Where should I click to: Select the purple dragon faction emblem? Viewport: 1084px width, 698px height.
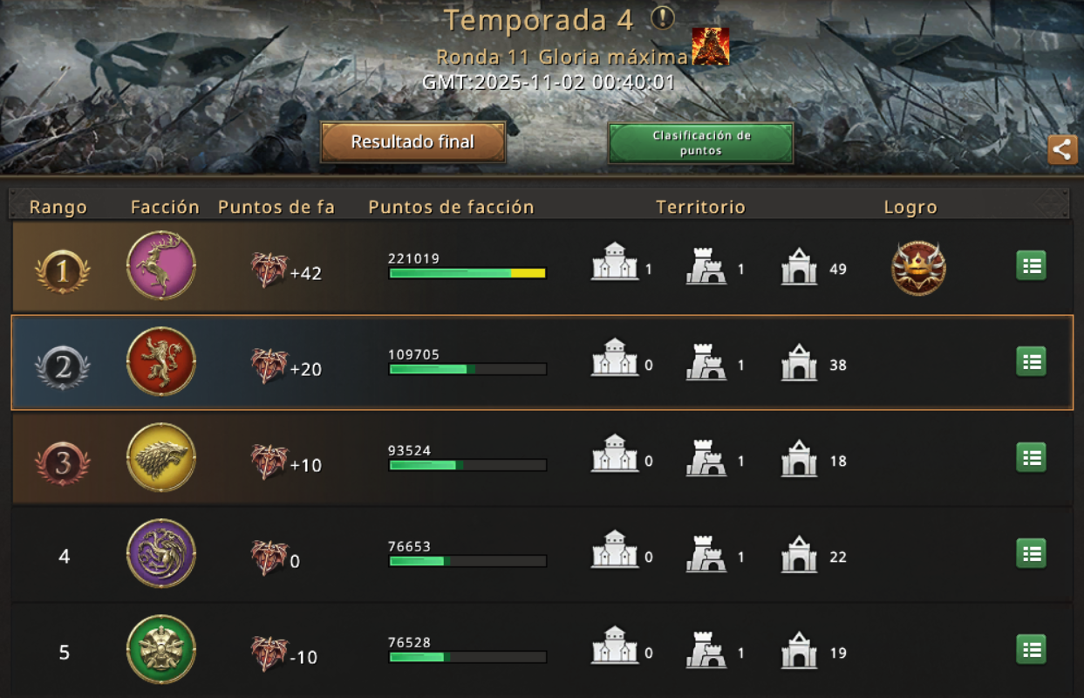point(161,553)
